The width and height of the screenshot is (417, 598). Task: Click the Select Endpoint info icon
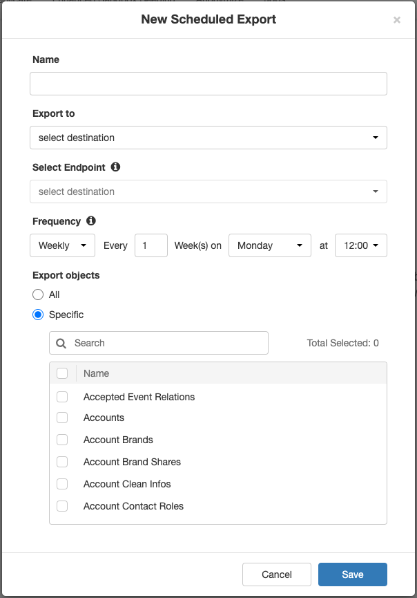[115, 167]
